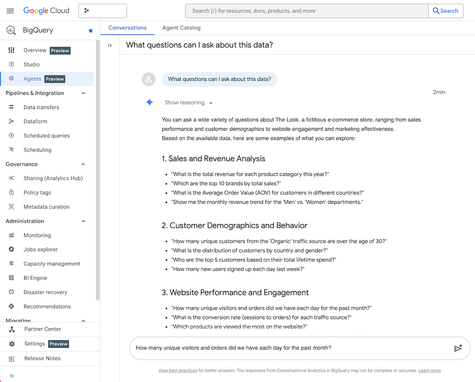The image size is (475, 382).
Task: Click the BigQuery favorite star icon
Action: pos(90,31)
